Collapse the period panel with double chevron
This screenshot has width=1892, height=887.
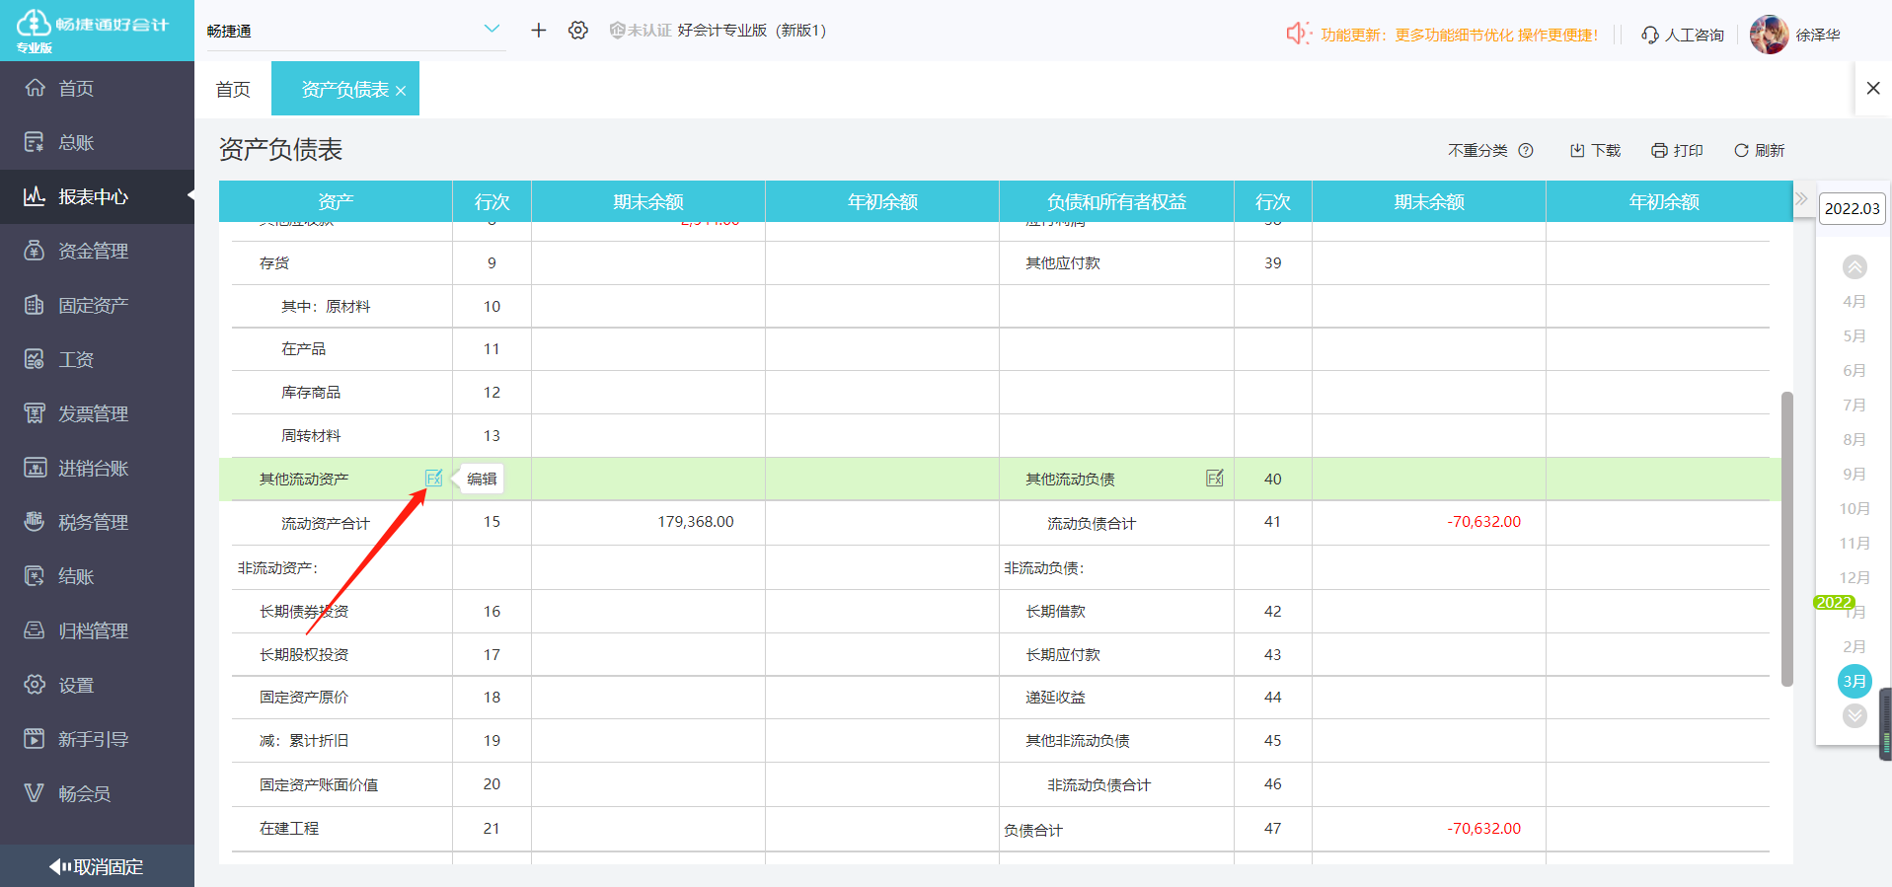point(1801,198)
